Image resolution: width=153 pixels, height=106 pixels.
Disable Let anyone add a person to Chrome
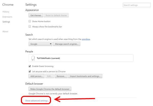(30, 71)
